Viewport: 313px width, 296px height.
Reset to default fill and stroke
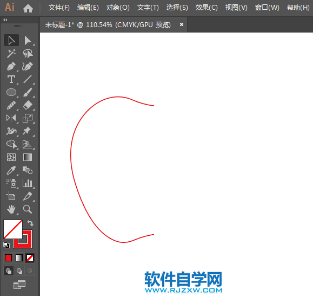6,244
